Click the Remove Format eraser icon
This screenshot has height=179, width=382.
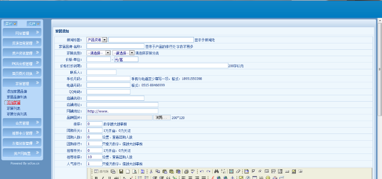tap(238, 171)
